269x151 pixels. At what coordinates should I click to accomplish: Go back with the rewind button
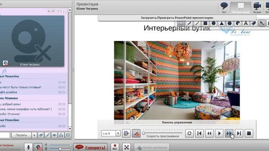pos(209,133)
